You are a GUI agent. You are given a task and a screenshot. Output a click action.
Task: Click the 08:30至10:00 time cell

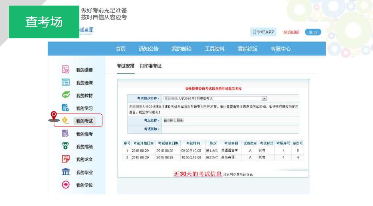click(191, 151)
